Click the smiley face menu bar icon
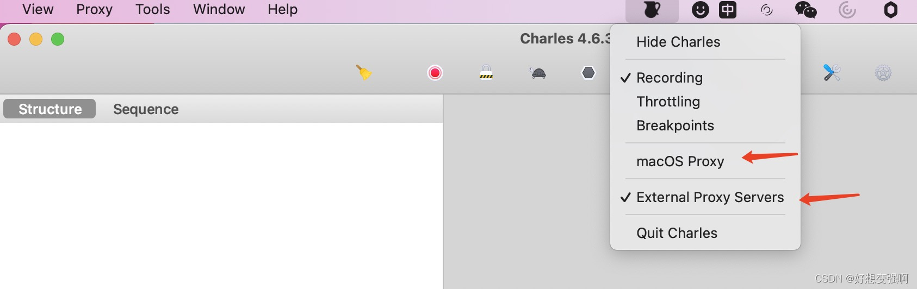Viewport: 917px width, 289px height. 701,10
